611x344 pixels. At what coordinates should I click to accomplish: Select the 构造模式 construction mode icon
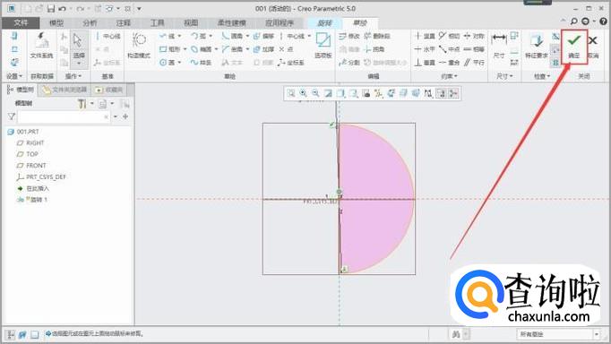click(x=139, y=46)
